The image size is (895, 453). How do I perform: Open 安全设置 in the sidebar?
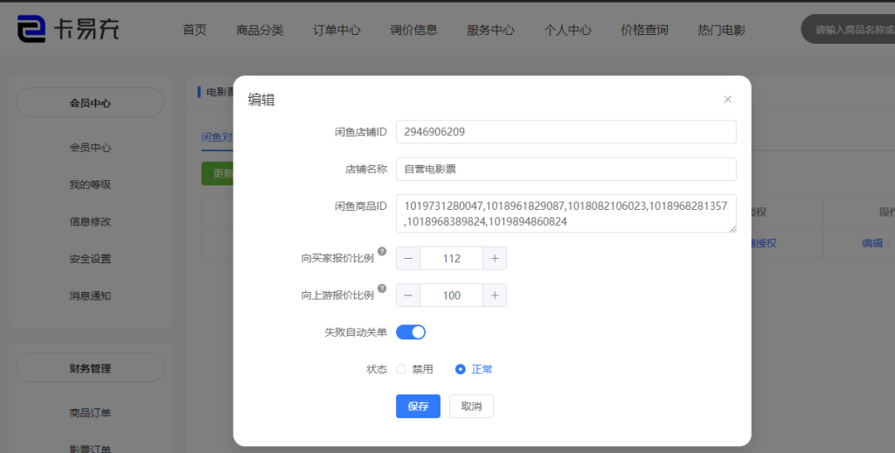[x=90, y=259]
